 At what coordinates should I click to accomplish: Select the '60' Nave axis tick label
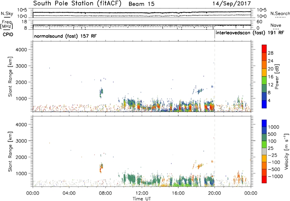(260, 22)
